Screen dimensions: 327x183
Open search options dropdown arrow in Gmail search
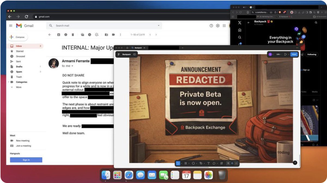159,26
